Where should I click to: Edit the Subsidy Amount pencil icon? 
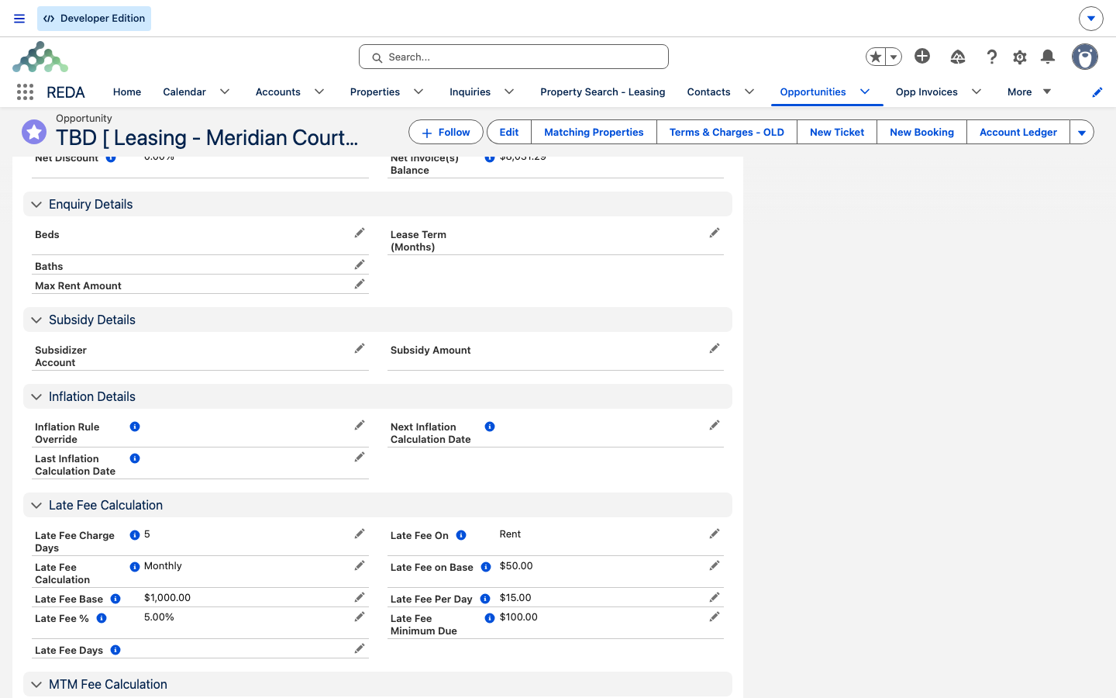[x=715, y=348]
